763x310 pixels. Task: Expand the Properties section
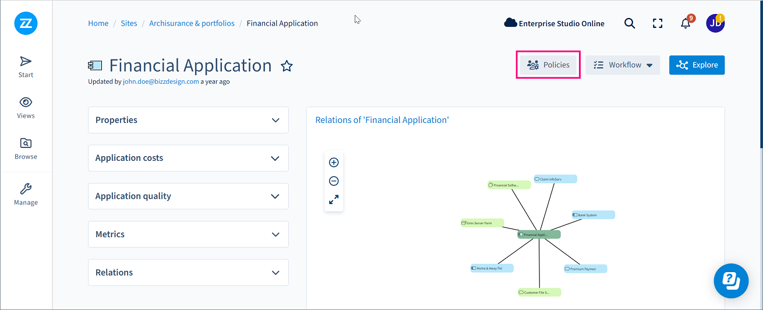[188, 120]
